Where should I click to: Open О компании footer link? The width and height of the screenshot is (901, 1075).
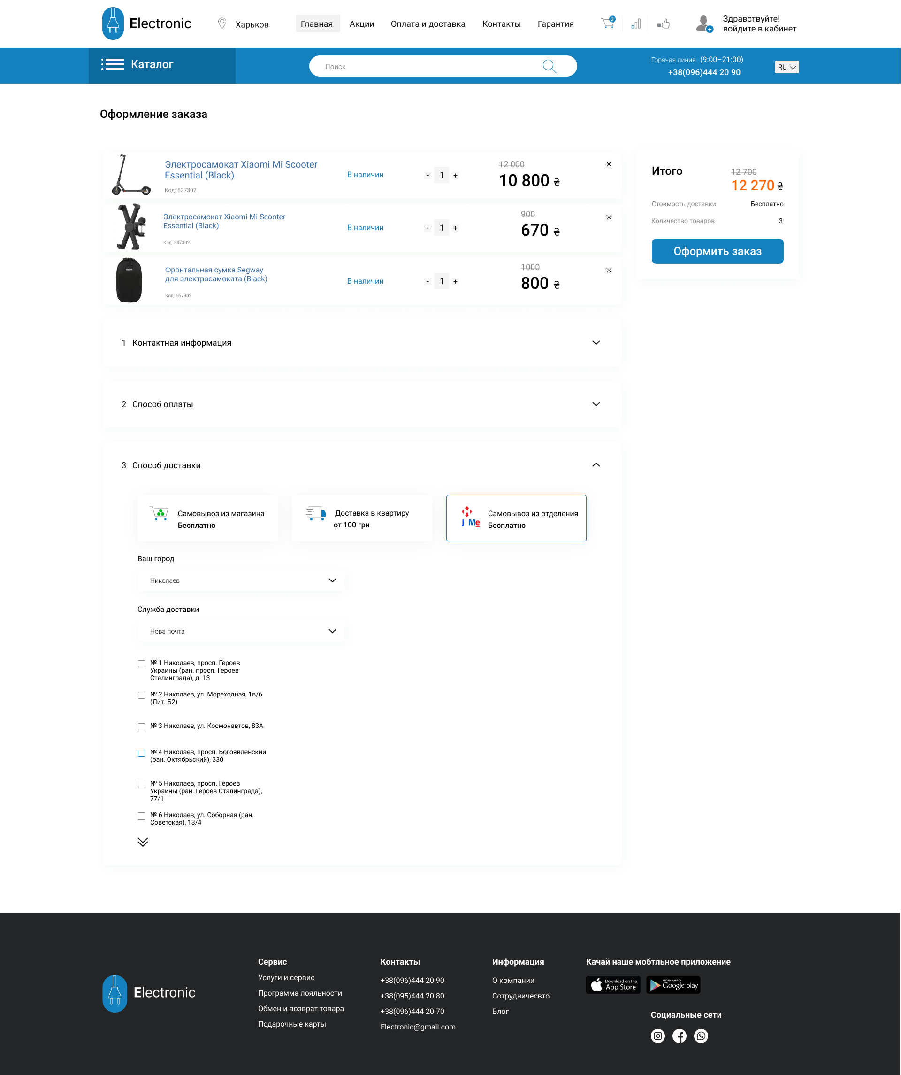(513, 980)
